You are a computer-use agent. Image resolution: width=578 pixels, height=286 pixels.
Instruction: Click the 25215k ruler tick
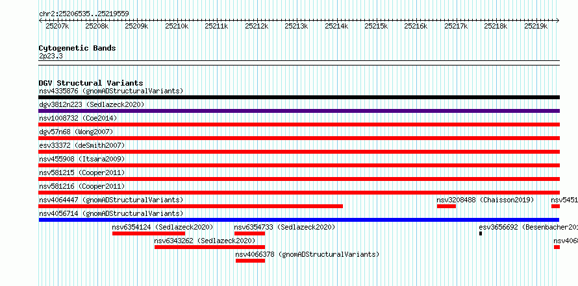(x=376, y=26)
